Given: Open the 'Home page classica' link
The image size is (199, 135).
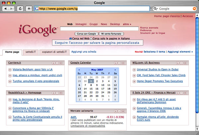Looking at the screenshot, I should 167,16.
